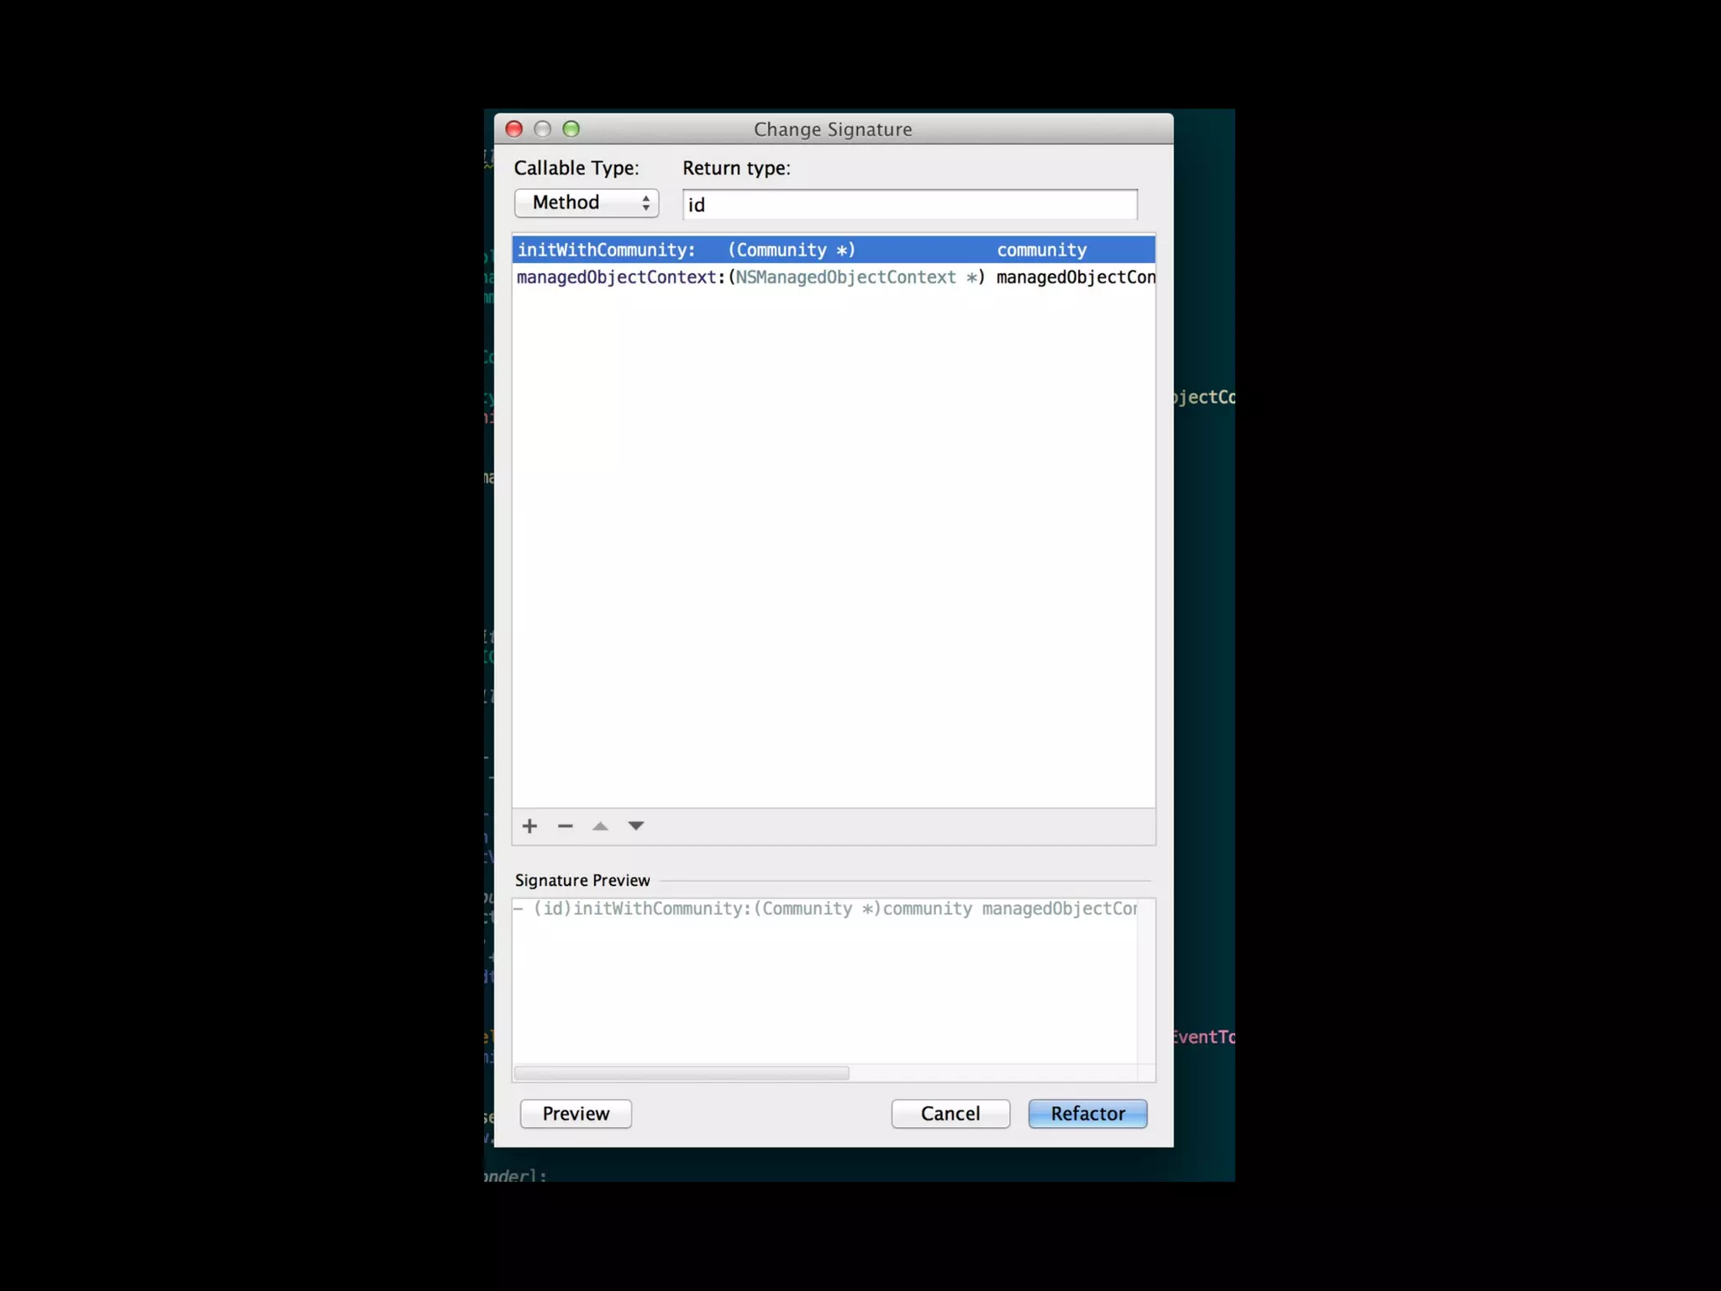The image size is (1721, 1291).
Task: Click the minus icon to remove parameter
Action: click(565, 826)
